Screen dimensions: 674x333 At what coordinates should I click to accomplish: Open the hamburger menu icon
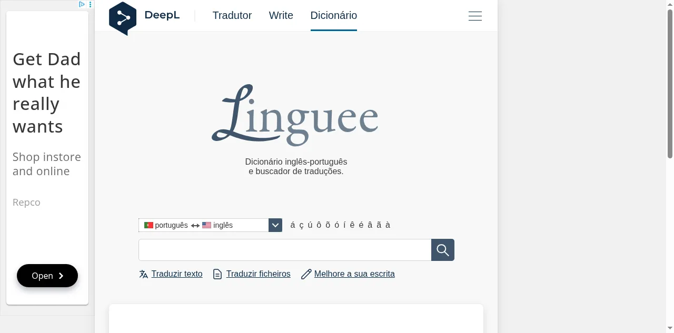pyautogui.click(x=475, y=16)
